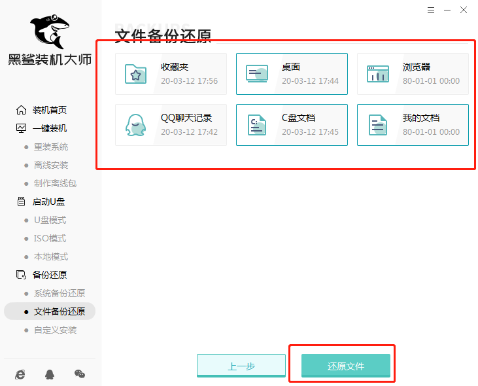Open the Internet Explorer icon at bottom left
Viewport: 478px width, 386px height.
[21, 374]
